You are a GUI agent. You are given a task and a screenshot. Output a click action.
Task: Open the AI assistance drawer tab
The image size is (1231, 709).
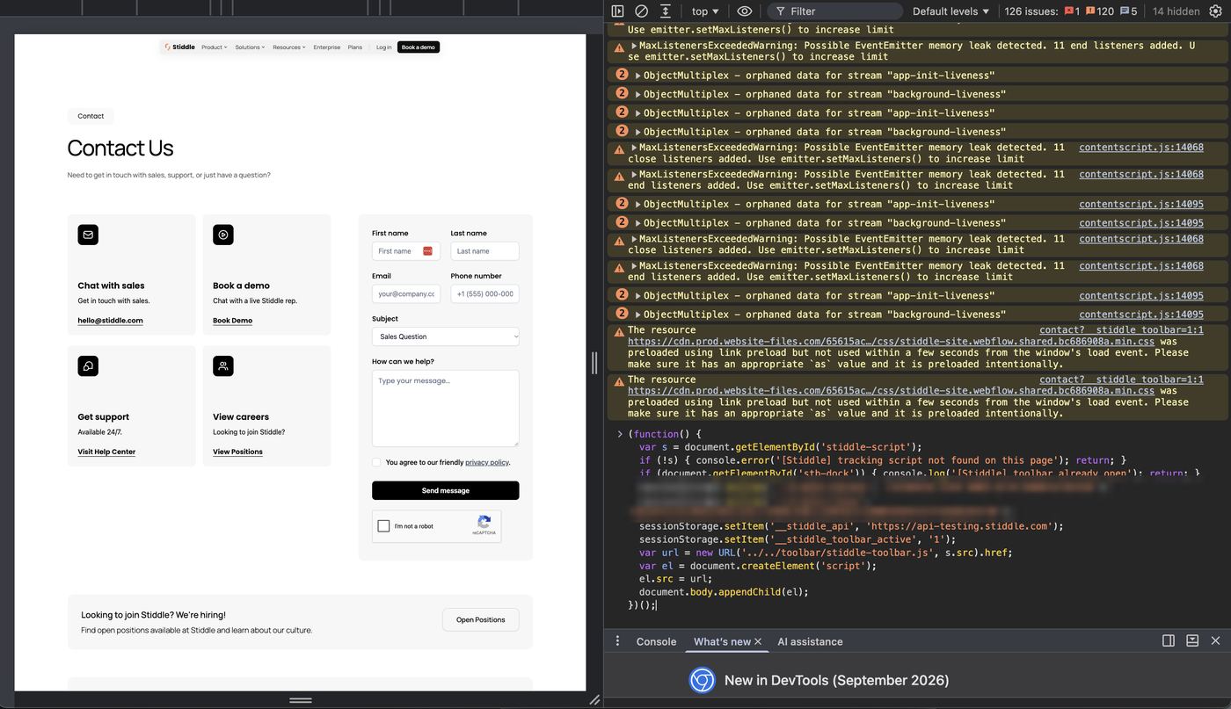[x=810, y=641]
